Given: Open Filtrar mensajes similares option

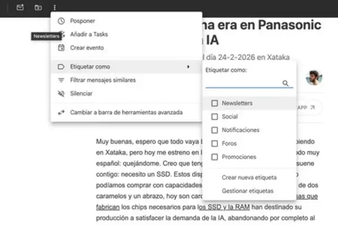Looking at the screenshot, I should 126,80.
